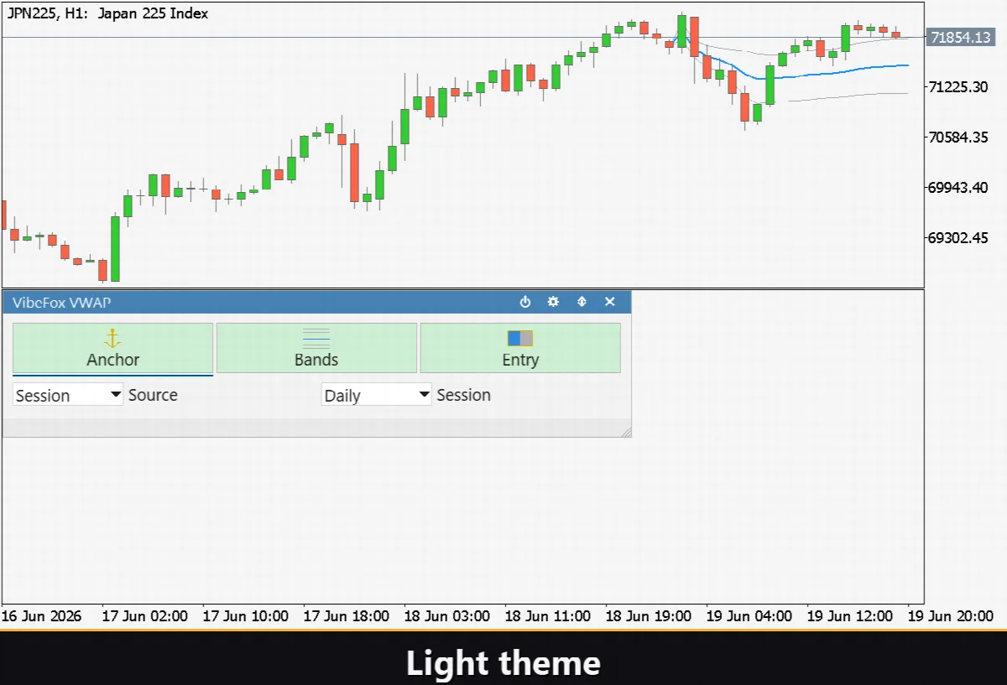Open VibeFox VWAP settings gear
This screenshot has height=685, width=1007.
point(553,302)
